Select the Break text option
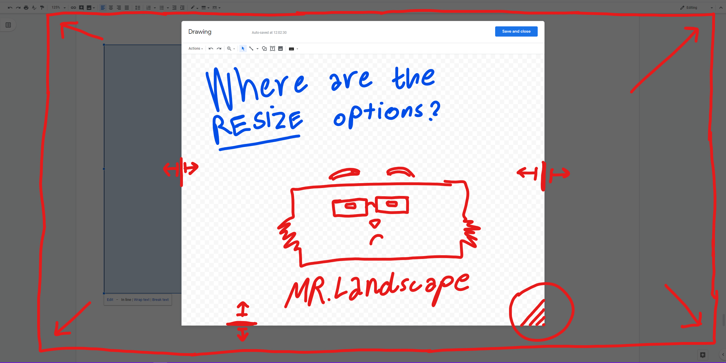This screenshot has height=363, width=726. click(x=160, y=299)
